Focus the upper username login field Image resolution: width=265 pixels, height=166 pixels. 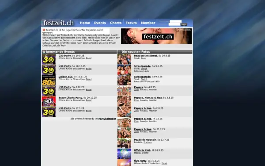coord(176,21)
